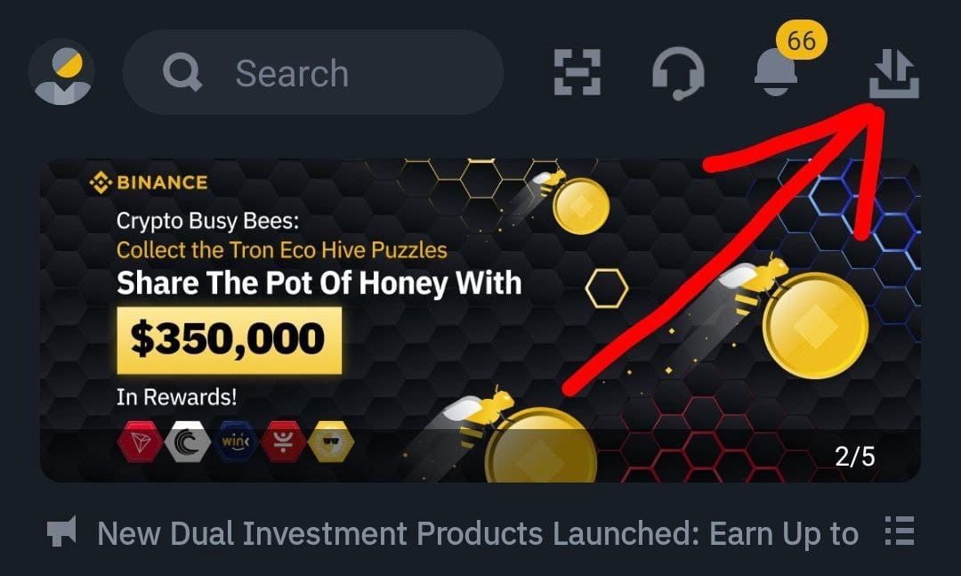Click the Search input field
The height and width of the screenshot is (576, 961).
313,72
